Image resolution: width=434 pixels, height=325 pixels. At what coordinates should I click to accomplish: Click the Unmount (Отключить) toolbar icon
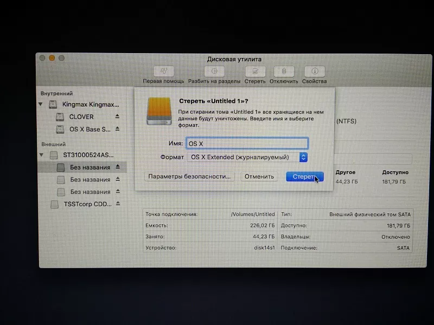[x=284, y=71]
